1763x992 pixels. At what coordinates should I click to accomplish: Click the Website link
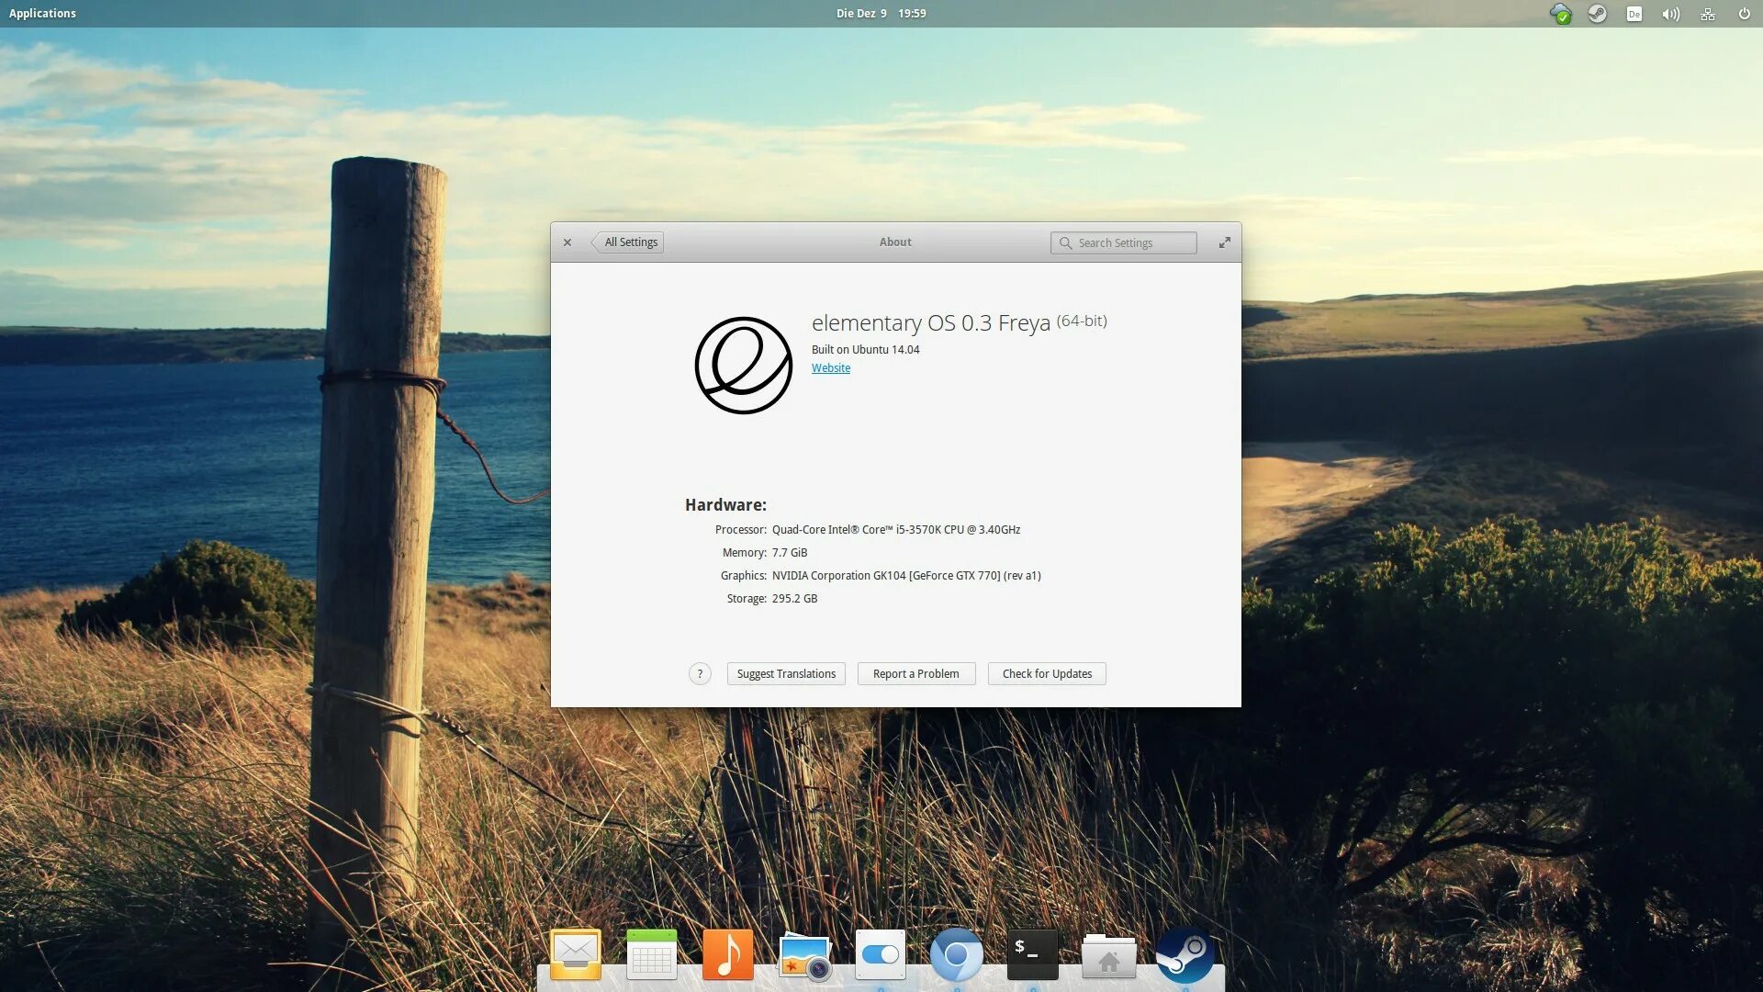click(830, 368)
